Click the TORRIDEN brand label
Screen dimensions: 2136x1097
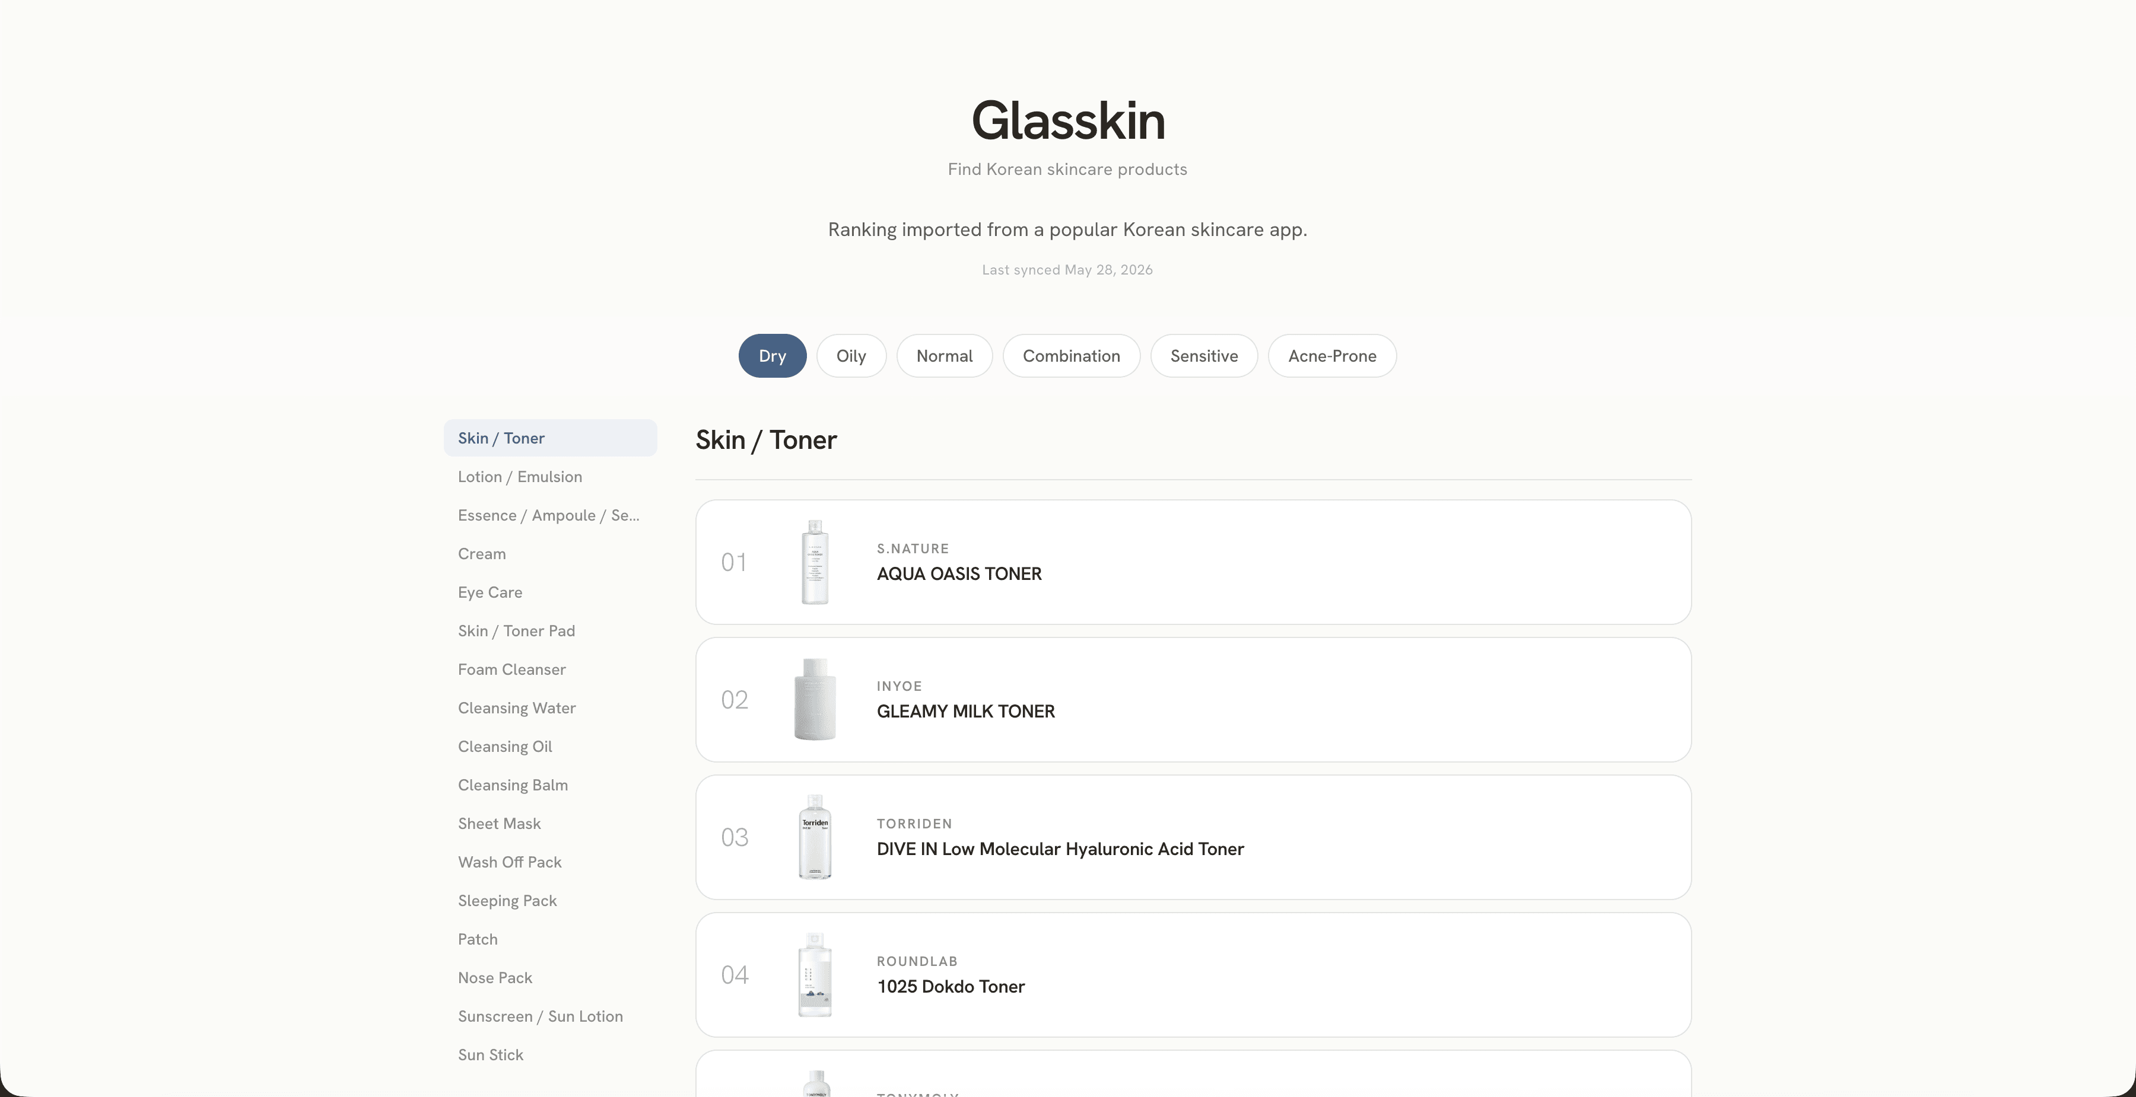(914, 824)
